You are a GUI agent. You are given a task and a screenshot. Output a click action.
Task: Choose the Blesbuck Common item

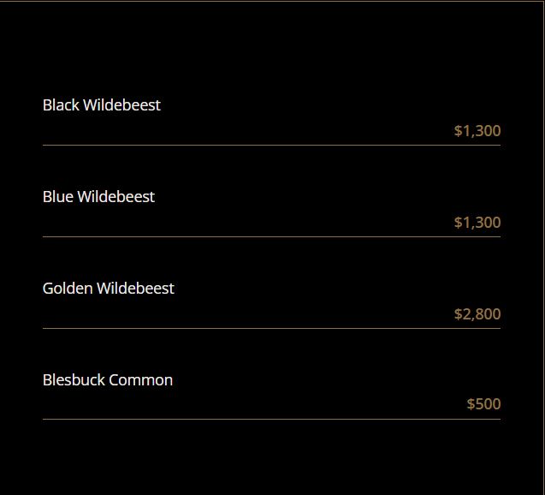click(x=107, y=380)
